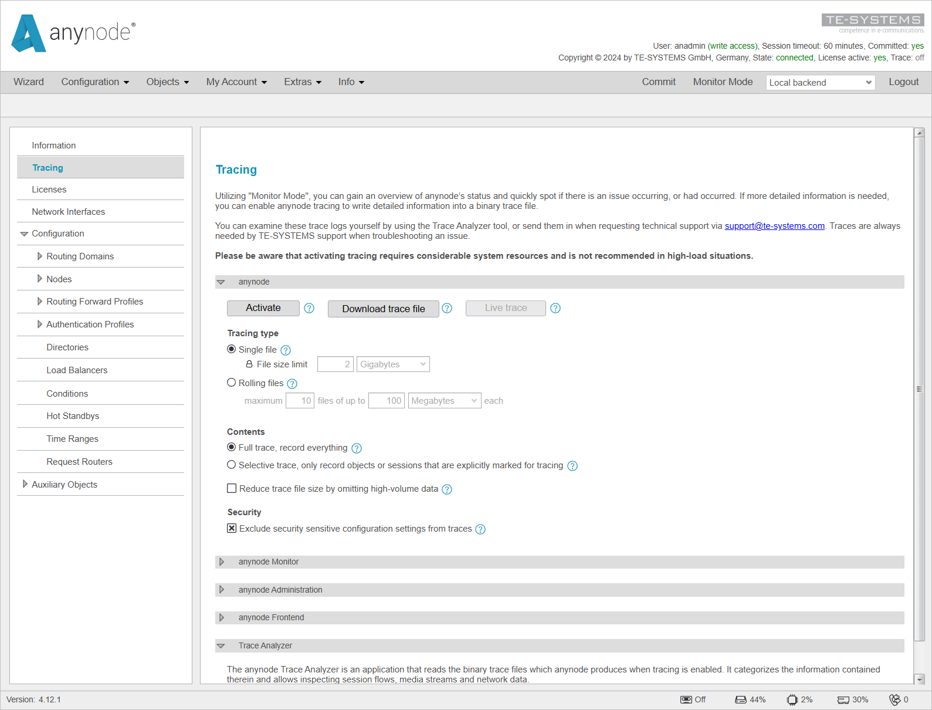Viewport: 932px width, 710px height.
Task: Click the rolling file size field showing 100
Action: 387,401
